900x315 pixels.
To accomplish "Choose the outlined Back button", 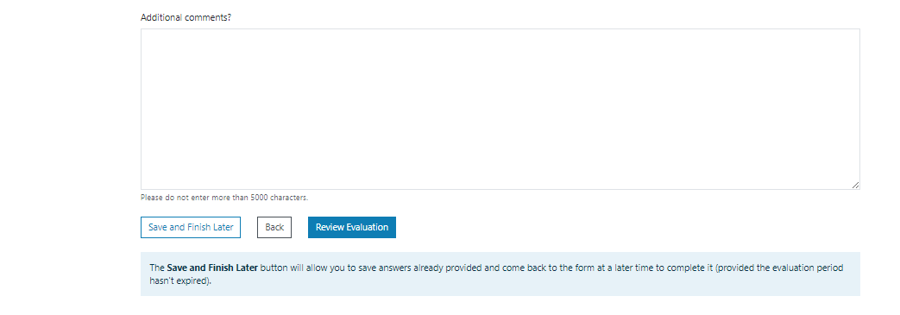I will [274, 227].
